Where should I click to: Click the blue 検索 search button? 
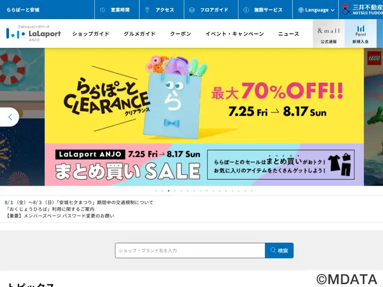(279, 250)
